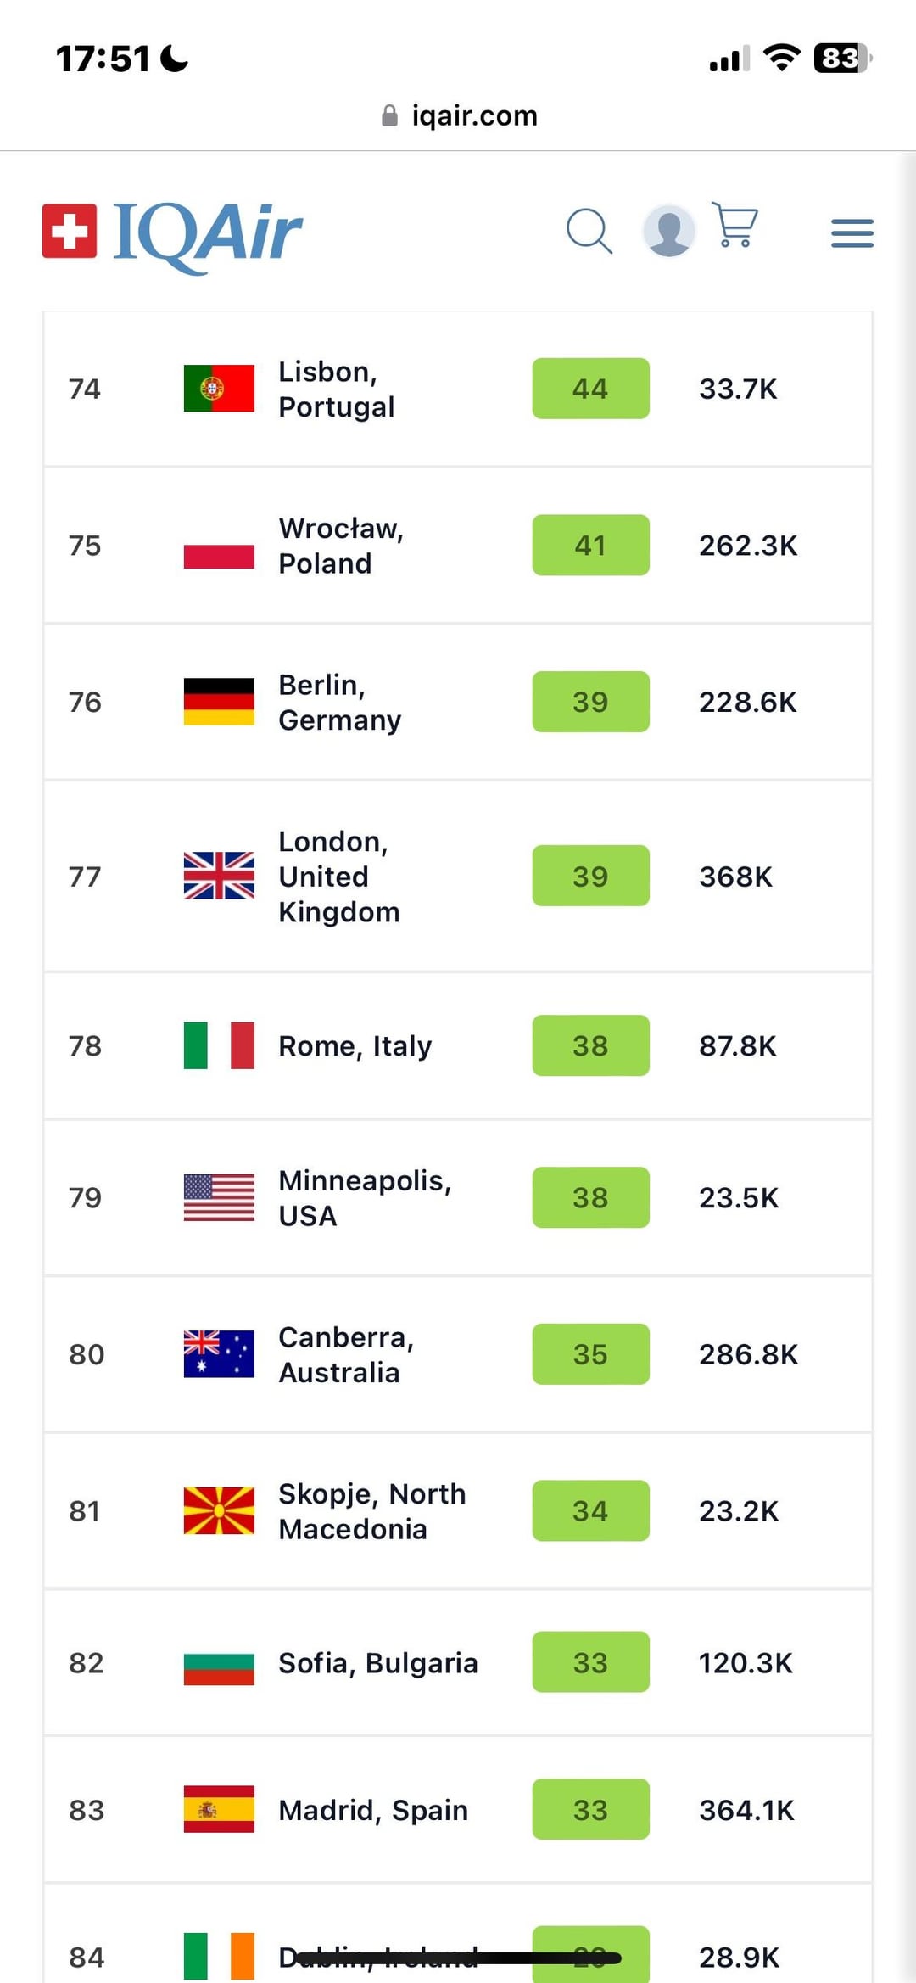
Task: Tap Rome's green AQI badge 38
Action: [x=591, y=1045]
